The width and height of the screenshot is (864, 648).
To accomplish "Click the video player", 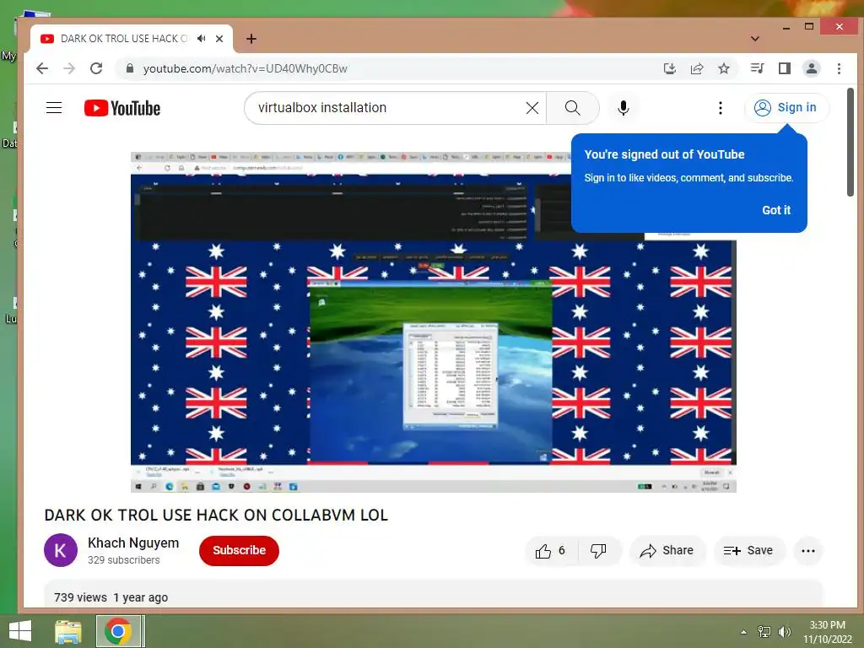I will pos(433,321).
